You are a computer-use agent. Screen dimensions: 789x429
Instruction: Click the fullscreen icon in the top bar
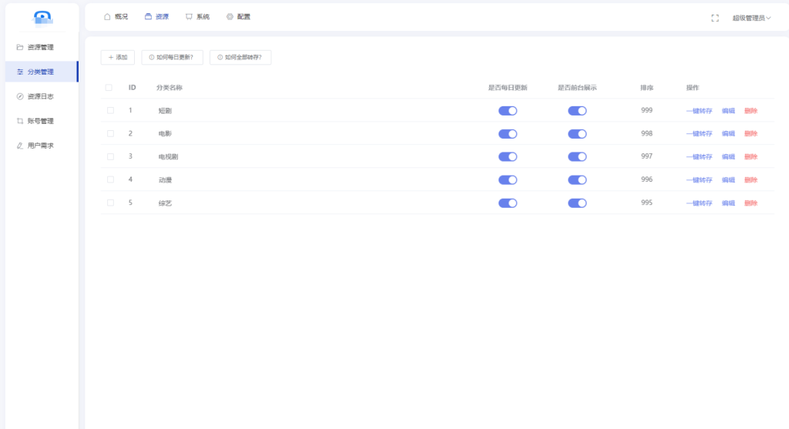click(714, 18)
